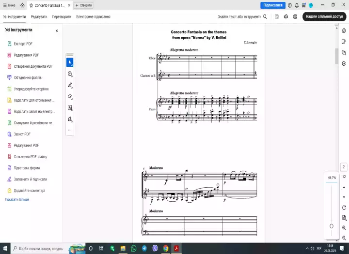Close the Concerto Fantasia tab

tap(69, 5)
